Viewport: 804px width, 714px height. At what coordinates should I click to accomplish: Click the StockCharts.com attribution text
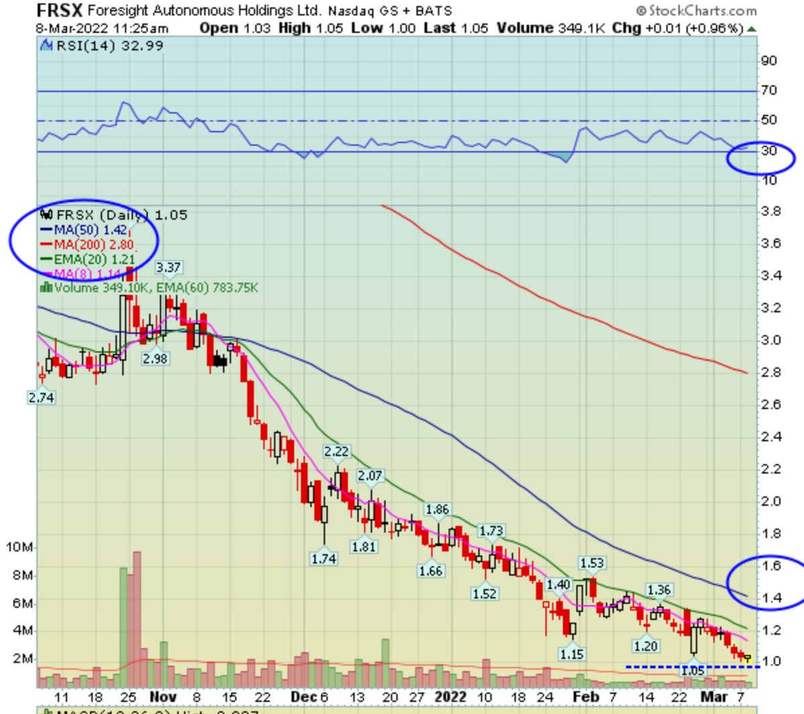tap(697, 10)
